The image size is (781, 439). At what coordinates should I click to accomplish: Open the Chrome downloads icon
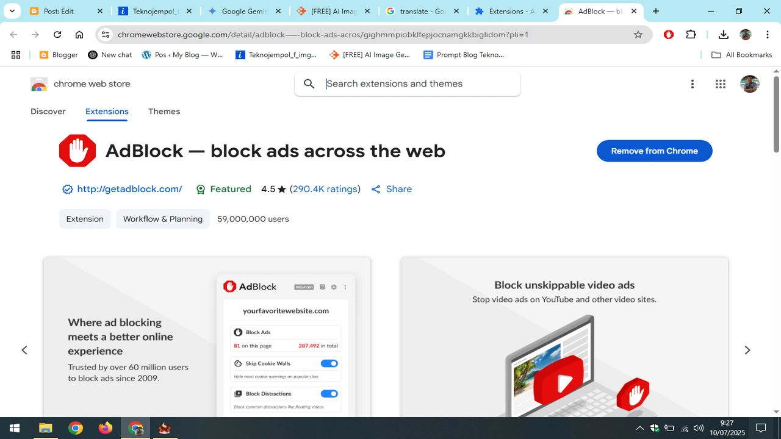point(724,35)
